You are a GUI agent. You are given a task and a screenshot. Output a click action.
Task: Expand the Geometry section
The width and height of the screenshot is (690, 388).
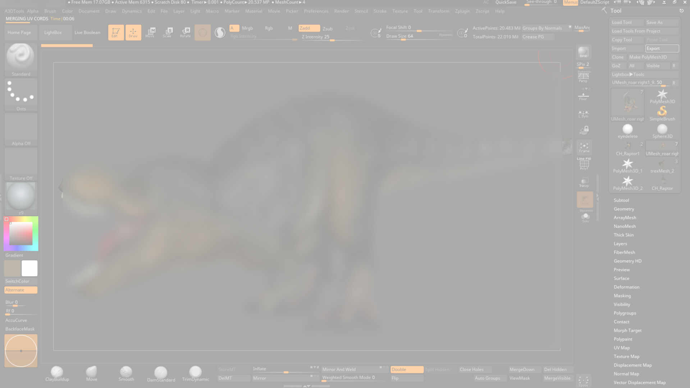point(623,209)
